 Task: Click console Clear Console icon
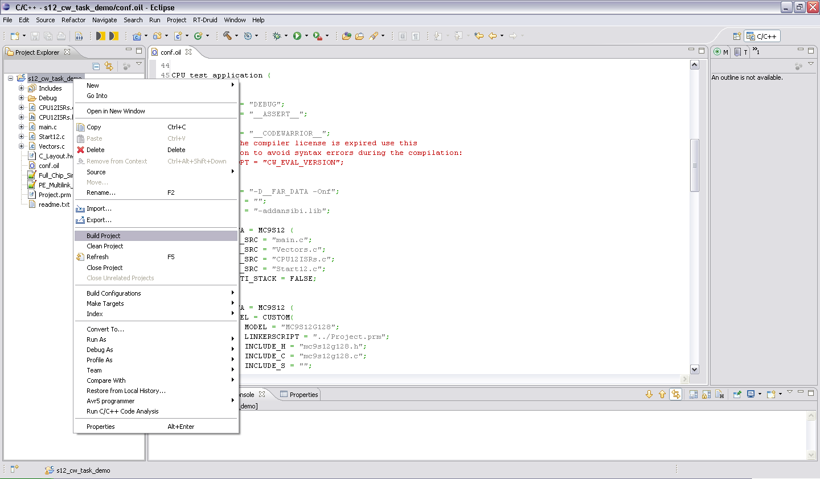coord(719,394)
